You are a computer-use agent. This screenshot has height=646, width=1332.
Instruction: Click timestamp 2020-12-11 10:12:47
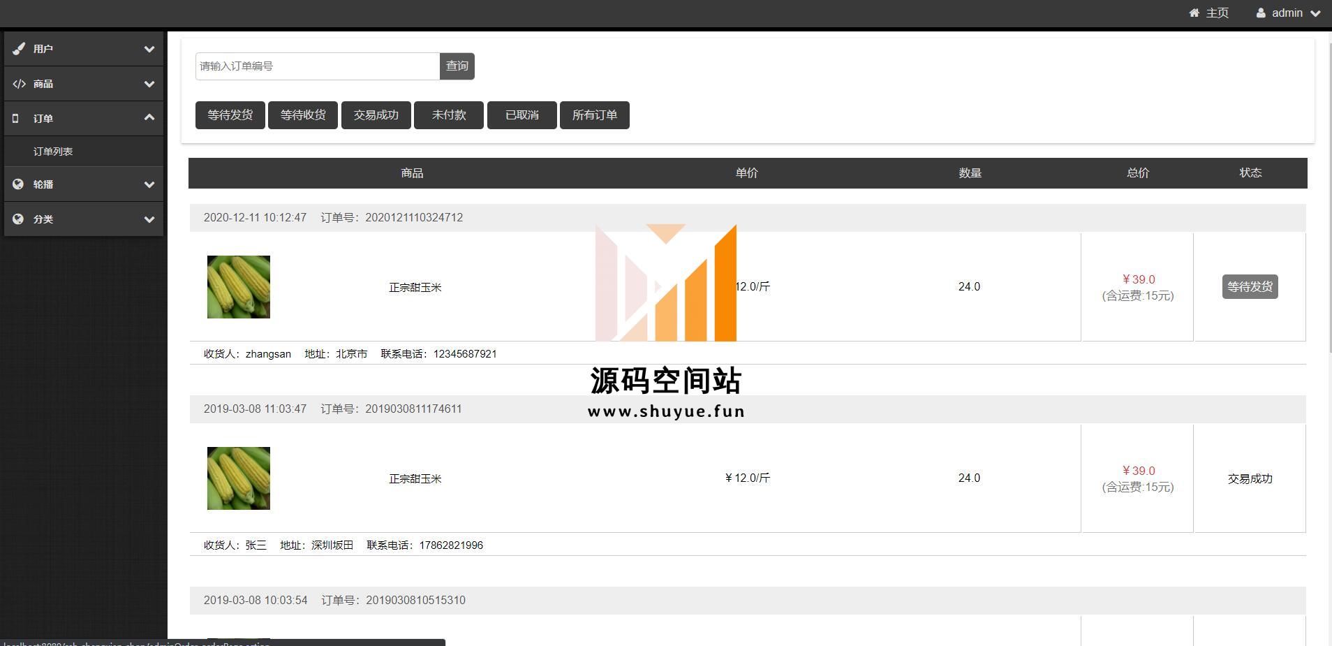[255, 218]
